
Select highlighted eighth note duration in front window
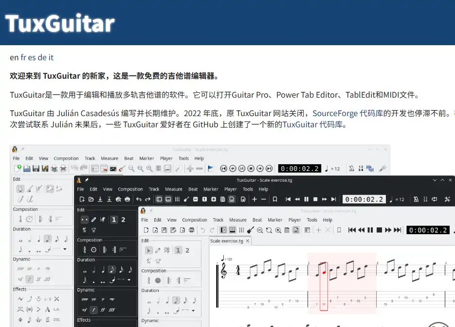point(176,301)
